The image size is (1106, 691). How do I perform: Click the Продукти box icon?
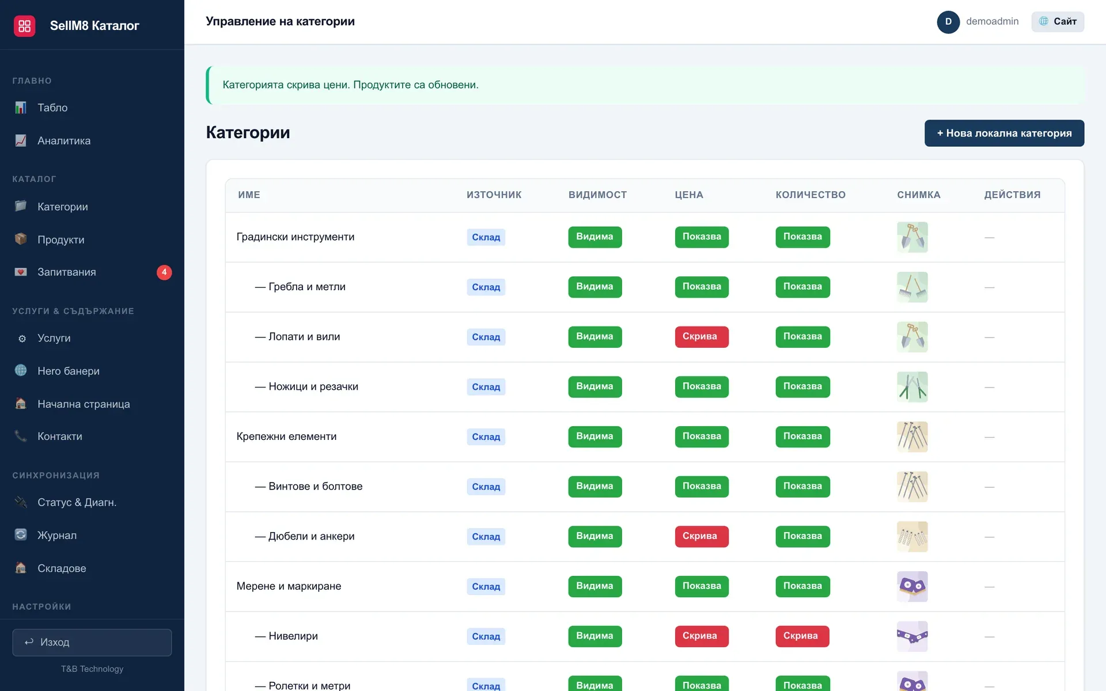(21, 239)
